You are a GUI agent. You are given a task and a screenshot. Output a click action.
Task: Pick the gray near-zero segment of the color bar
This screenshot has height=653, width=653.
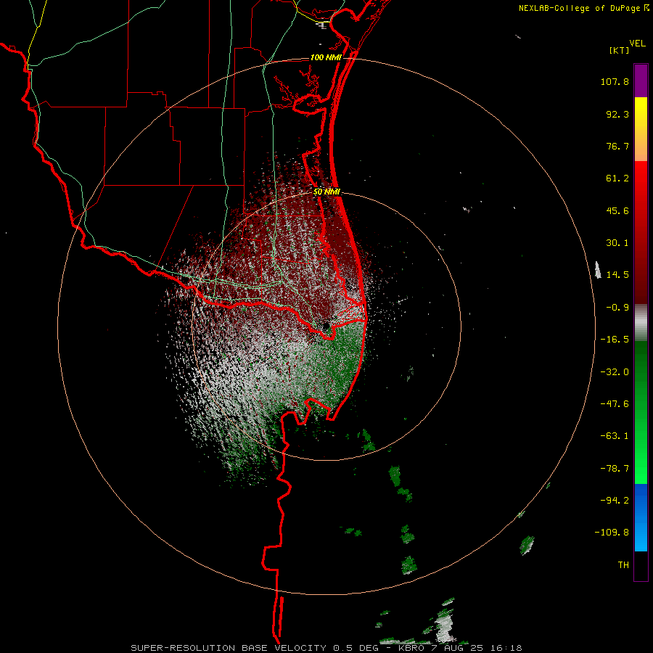click(x=641, y=322)
